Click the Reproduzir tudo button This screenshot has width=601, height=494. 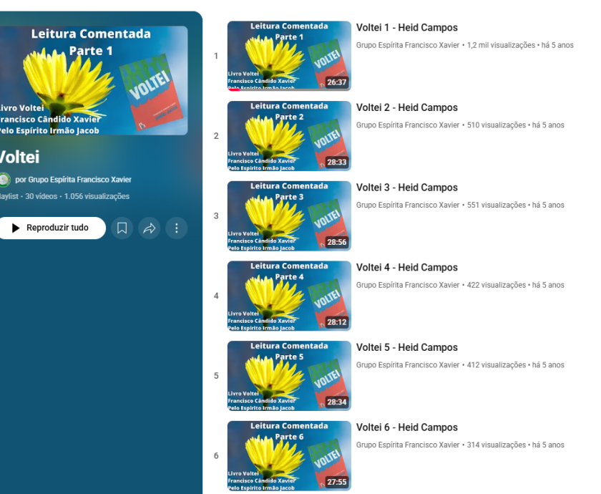52,228
